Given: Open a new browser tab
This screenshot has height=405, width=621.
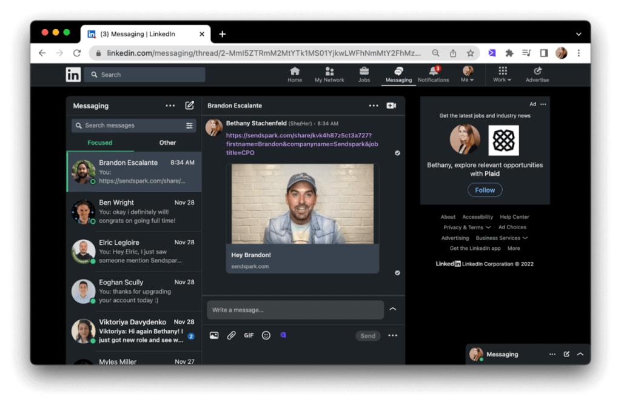Looking at the screenshot, I should [x=222, y=35].
